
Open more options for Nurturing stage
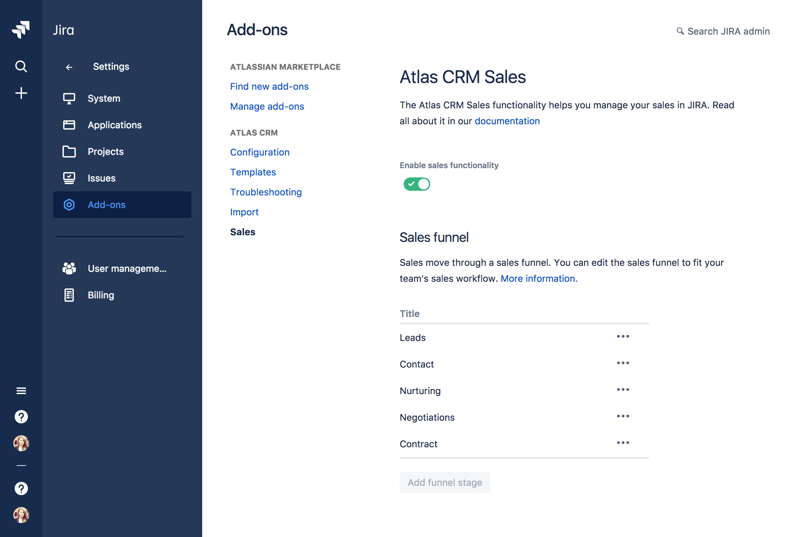click(x=622, y=390)
